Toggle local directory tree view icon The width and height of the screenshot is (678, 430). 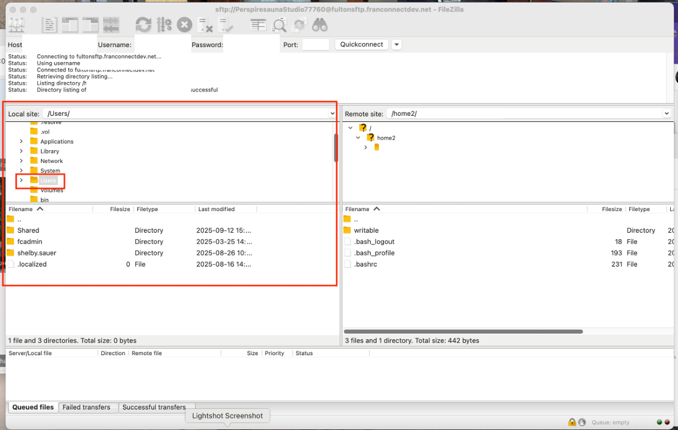click(70, 25)
